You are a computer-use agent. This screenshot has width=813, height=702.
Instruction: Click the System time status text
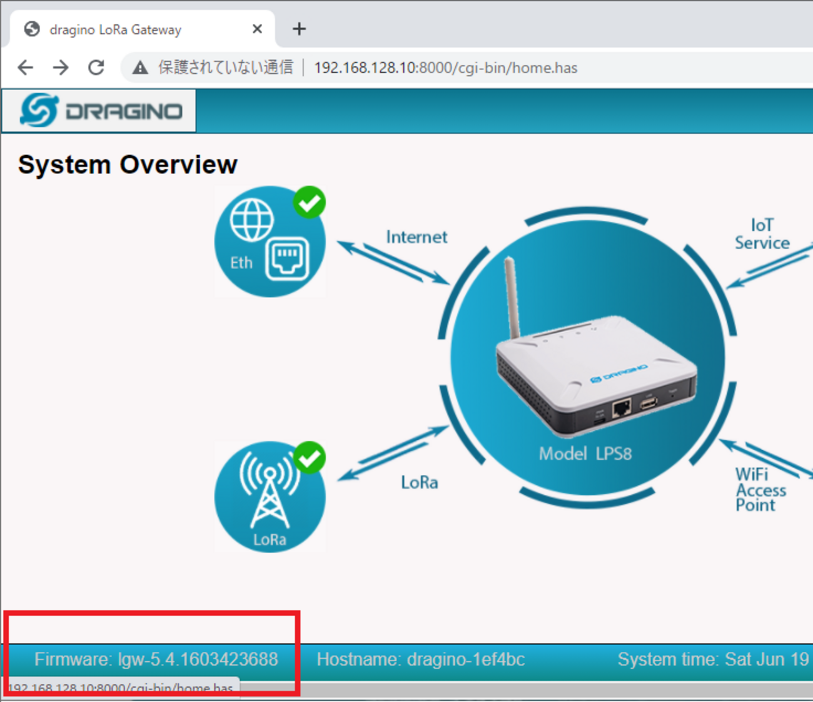click(x=714, y=659)
